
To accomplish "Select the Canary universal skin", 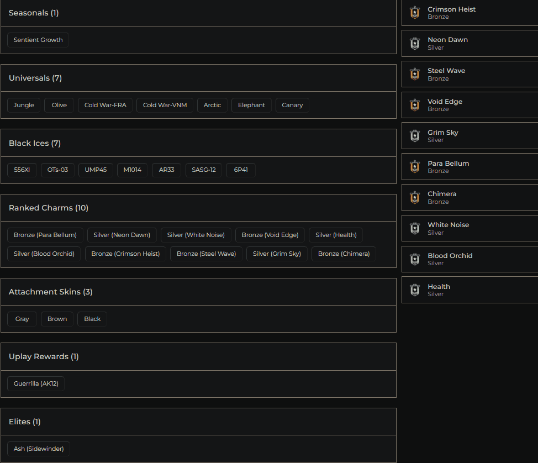I will pos(292,105).
